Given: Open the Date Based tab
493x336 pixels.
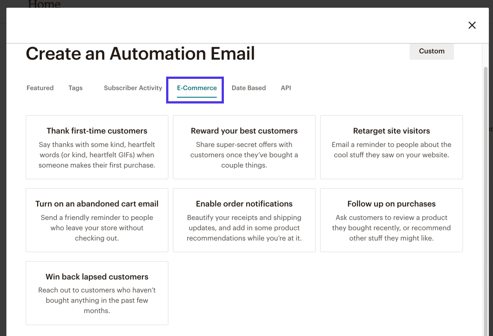Looking at the screenshot, I should [249, 88].
